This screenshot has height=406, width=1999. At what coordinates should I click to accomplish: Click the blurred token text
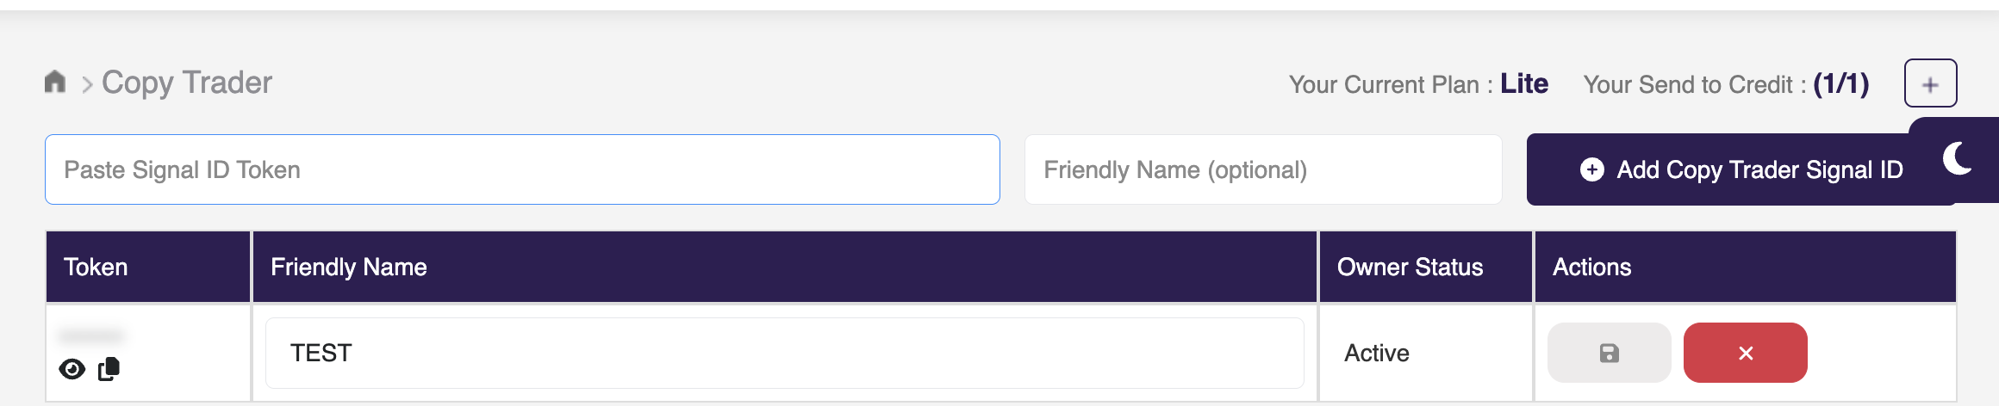(x=92, y=335)
